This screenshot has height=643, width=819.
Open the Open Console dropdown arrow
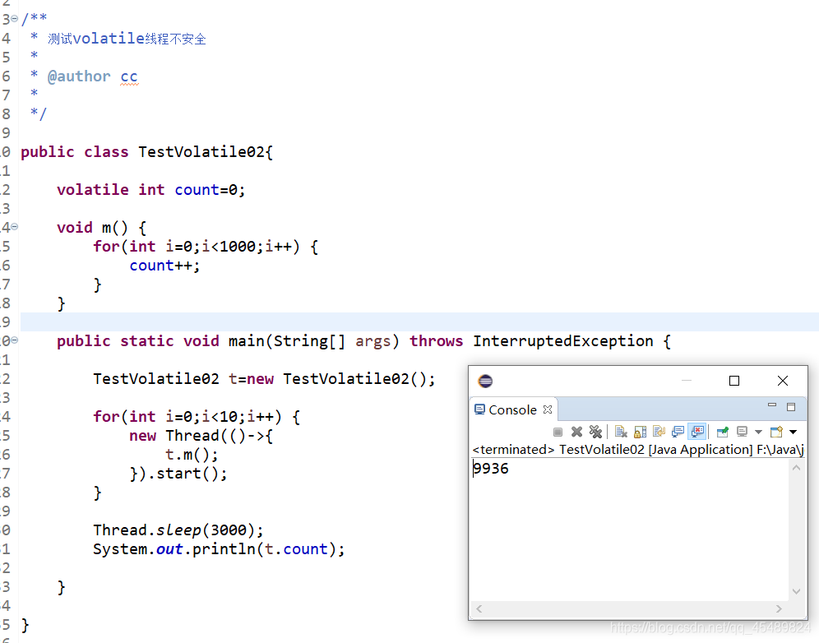[793, 432]
